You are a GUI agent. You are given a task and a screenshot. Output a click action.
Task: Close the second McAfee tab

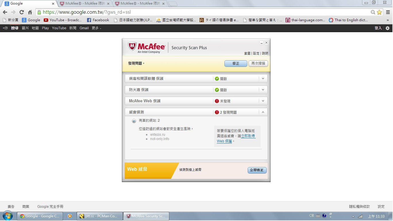(163, 4)
